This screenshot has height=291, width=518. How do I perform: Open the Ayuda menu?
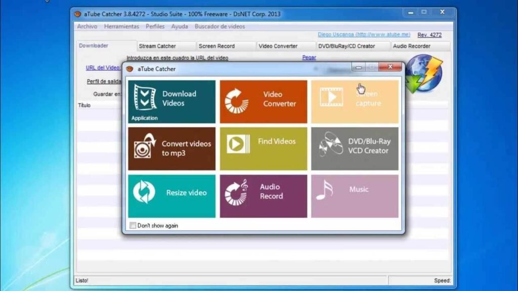(180, 26)
